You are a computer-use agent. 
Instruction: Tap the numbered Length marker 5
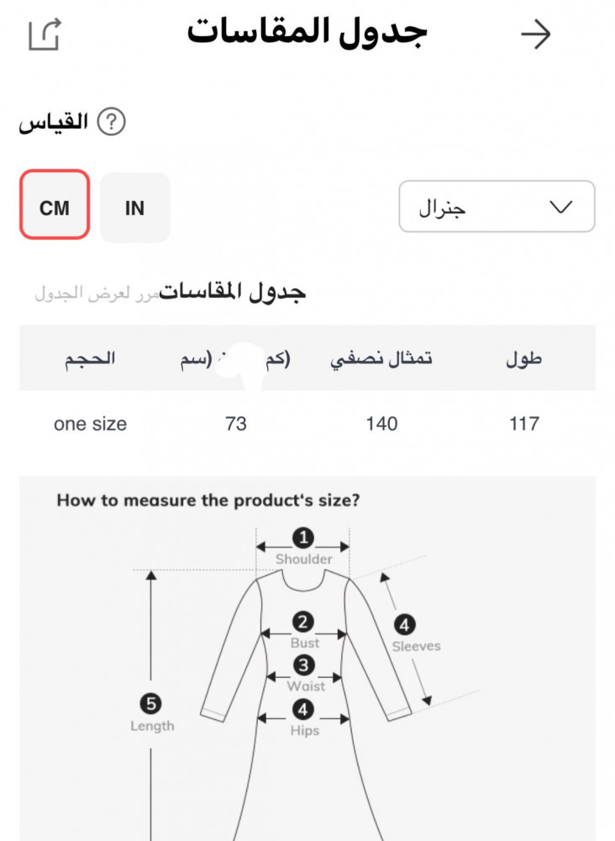tap(152, 704)
